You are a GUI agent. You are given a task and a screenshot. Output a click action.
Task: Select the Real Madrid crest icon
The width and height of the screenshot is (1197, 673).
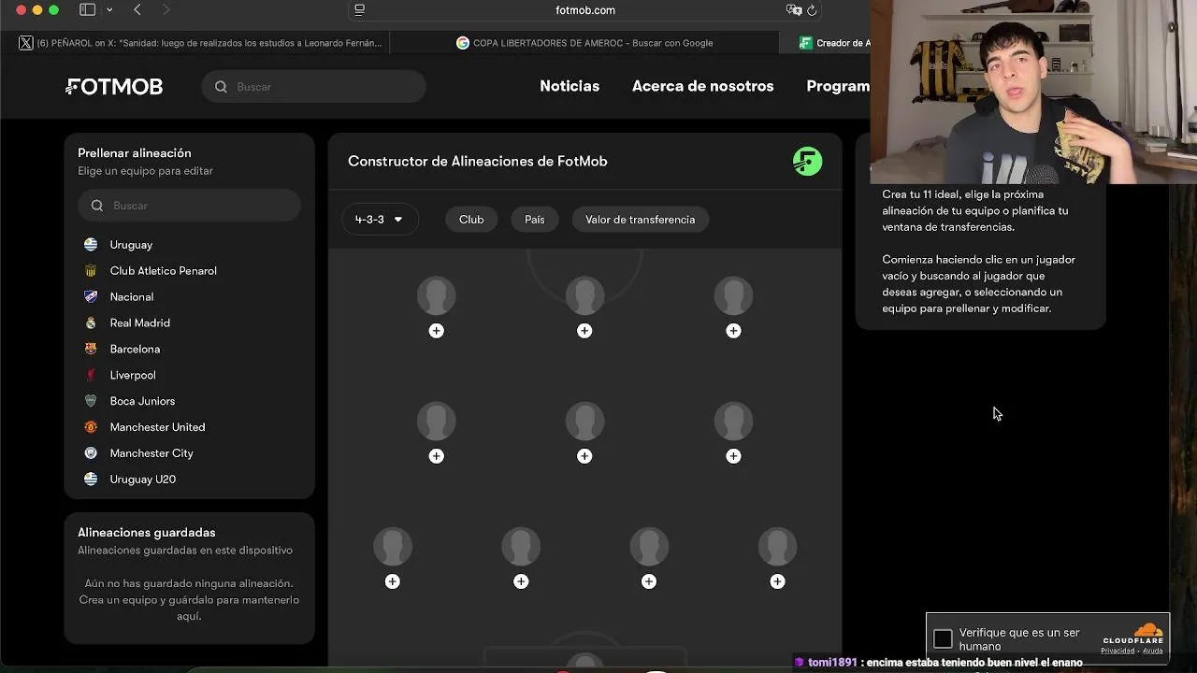point(91,323)
